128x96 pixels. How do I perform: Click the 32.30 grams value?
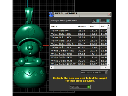(82, 61)
